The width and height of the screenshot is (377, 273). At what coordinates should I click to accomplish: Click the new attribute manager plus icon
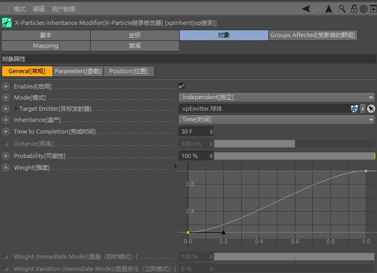373,9
